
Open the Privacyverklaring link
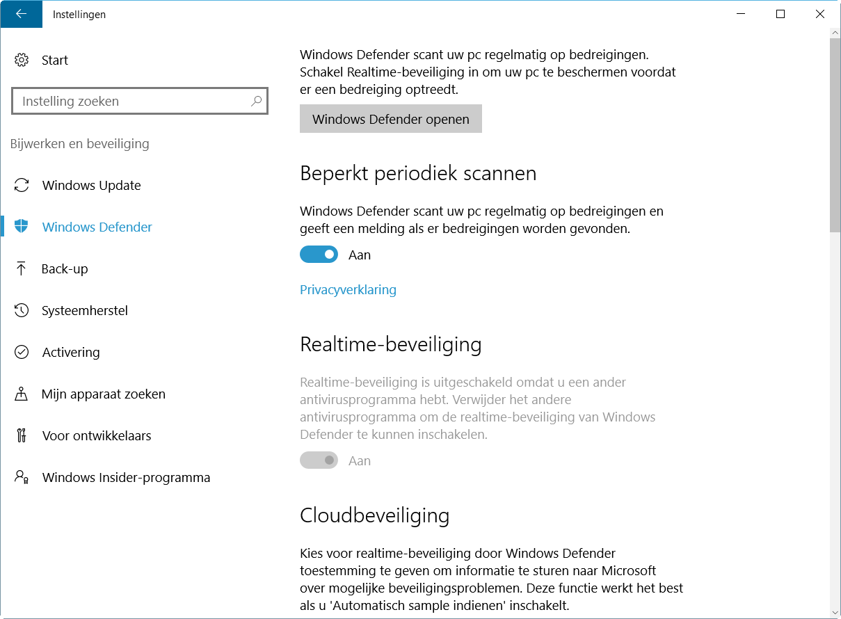(x=348, y=289)
